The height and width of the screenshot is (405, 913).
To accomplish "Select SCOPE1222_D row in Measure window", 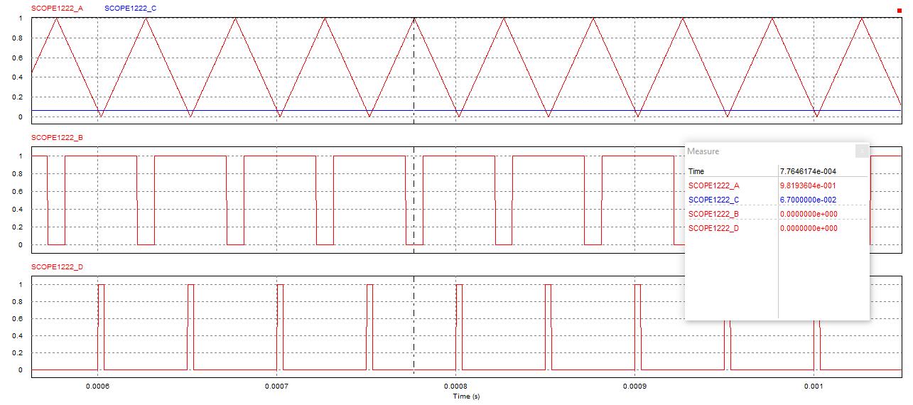I will click(777, 228).
